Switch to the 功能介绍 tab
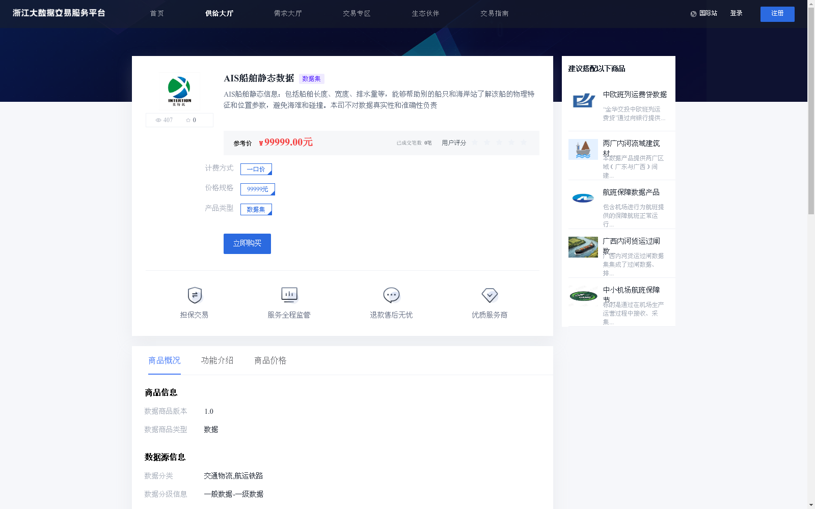Viewport: 815px width, 509px height. [217, 360]
